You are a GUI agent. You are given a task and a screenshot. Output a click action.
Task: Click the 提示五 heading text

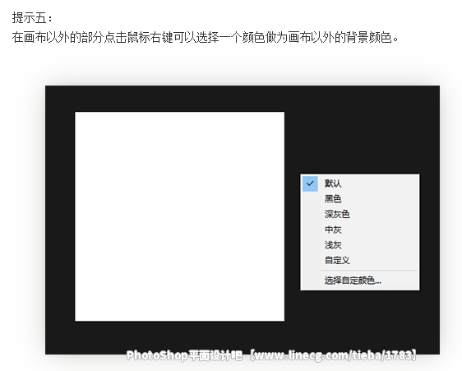(x=32, y=18)
